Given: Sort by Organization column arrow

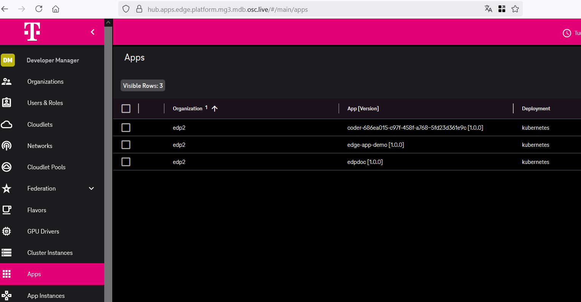Looking at the screenshot, I should 215,109.
